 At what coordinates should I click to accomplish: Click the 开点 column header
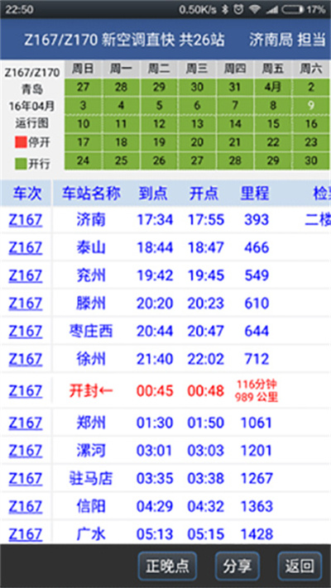204,194
